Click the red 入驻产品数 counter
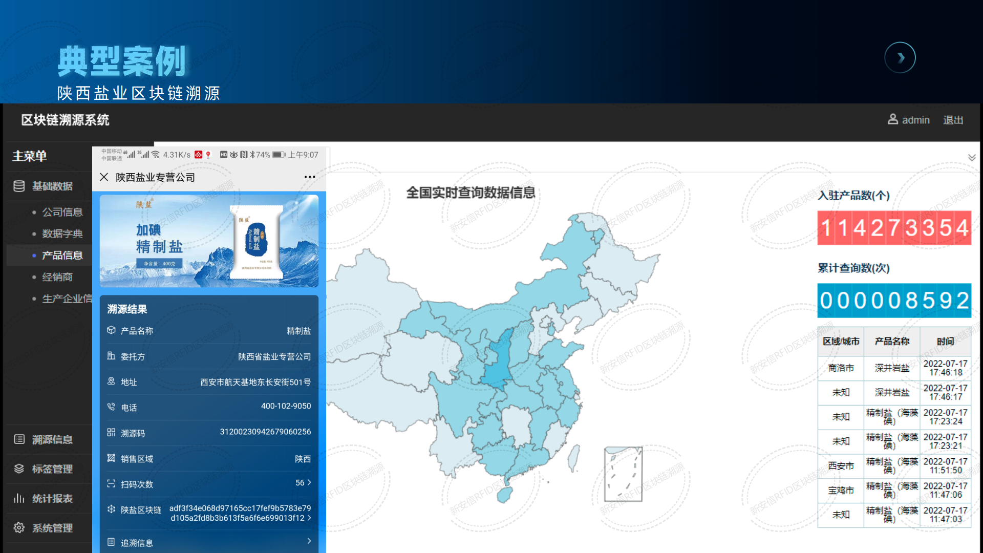The height and width of the screenshot is (553, 983). [x=894, y=228]
